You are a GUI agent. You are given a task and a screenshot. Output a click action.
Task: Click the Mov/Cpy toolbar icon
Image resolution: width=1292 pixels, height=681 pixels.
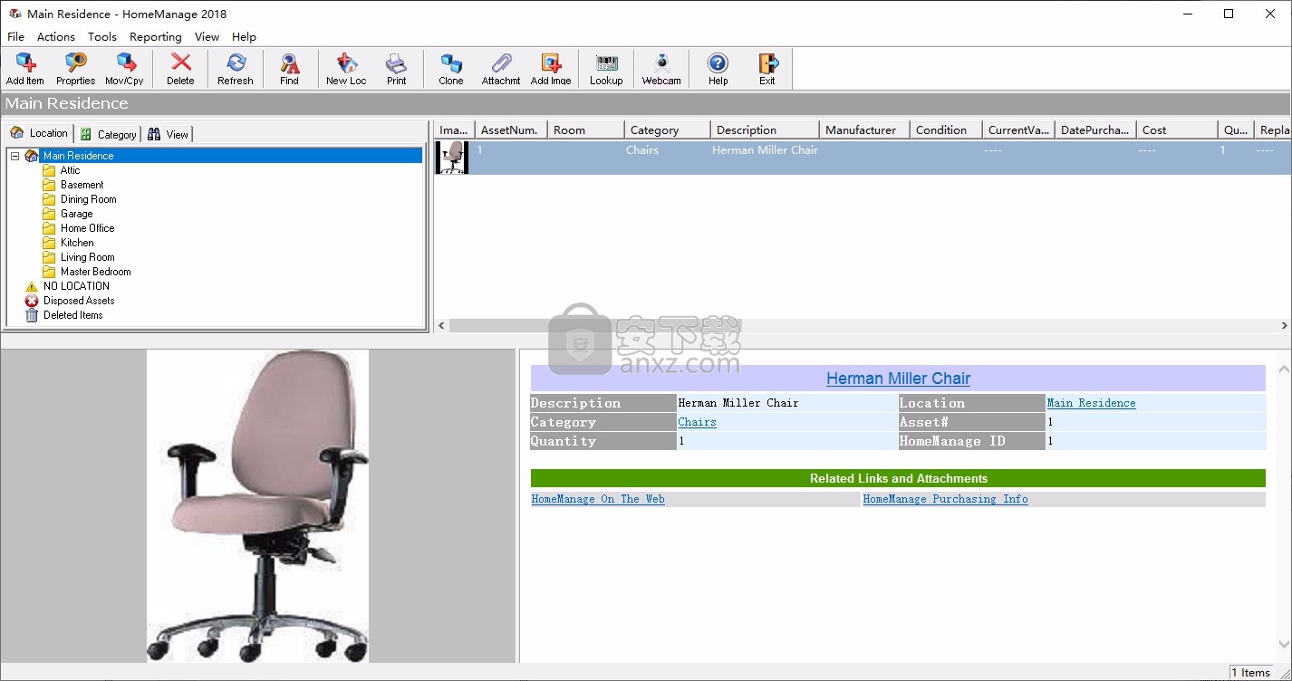tap(125, 69)
